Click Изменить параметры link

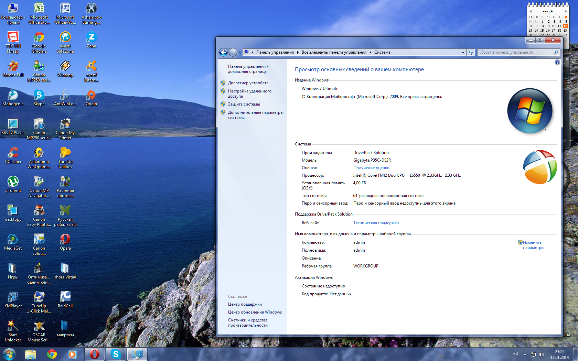click(x=533, y=245)
